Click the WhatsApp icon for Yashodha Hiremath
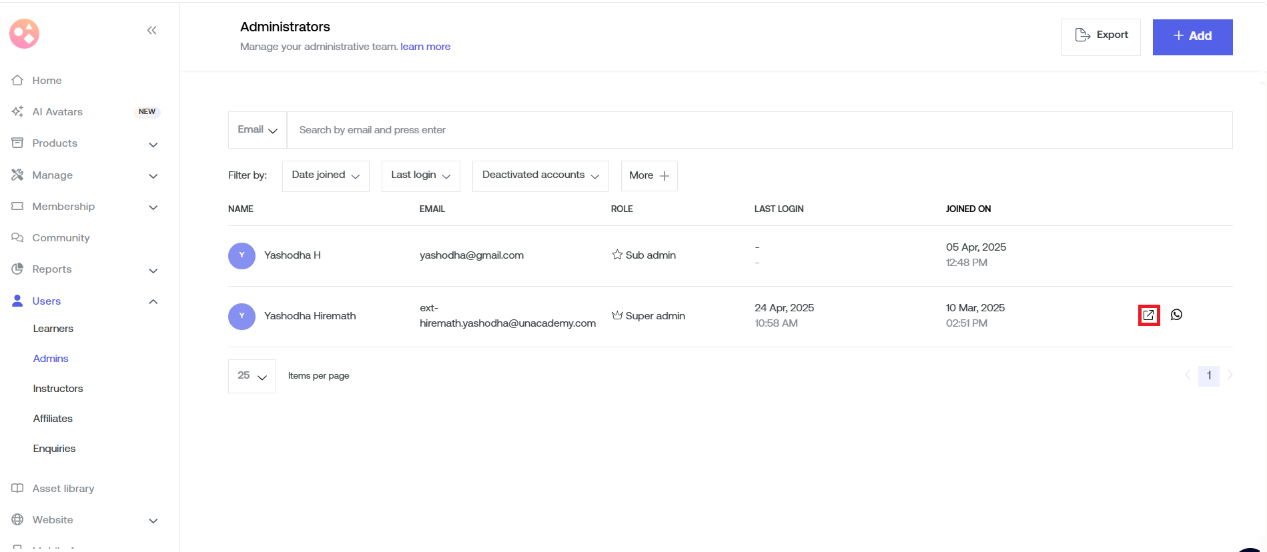Viewport: 1267px width, 552px height. tap(1176, 315)
